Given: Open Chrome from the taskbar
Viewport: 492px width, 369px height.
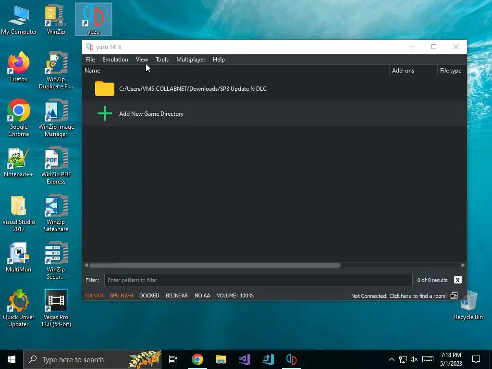Looking at the screenshot, I should click(x=197, y=359).
